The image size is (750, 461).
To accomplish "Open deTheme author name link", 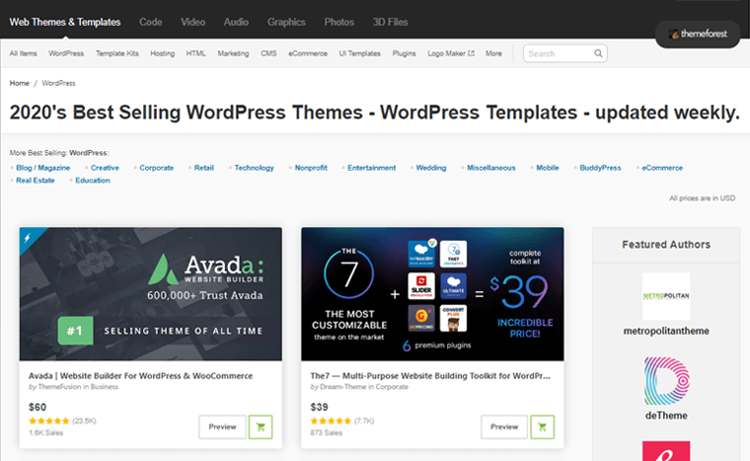I will pos(666,416).
